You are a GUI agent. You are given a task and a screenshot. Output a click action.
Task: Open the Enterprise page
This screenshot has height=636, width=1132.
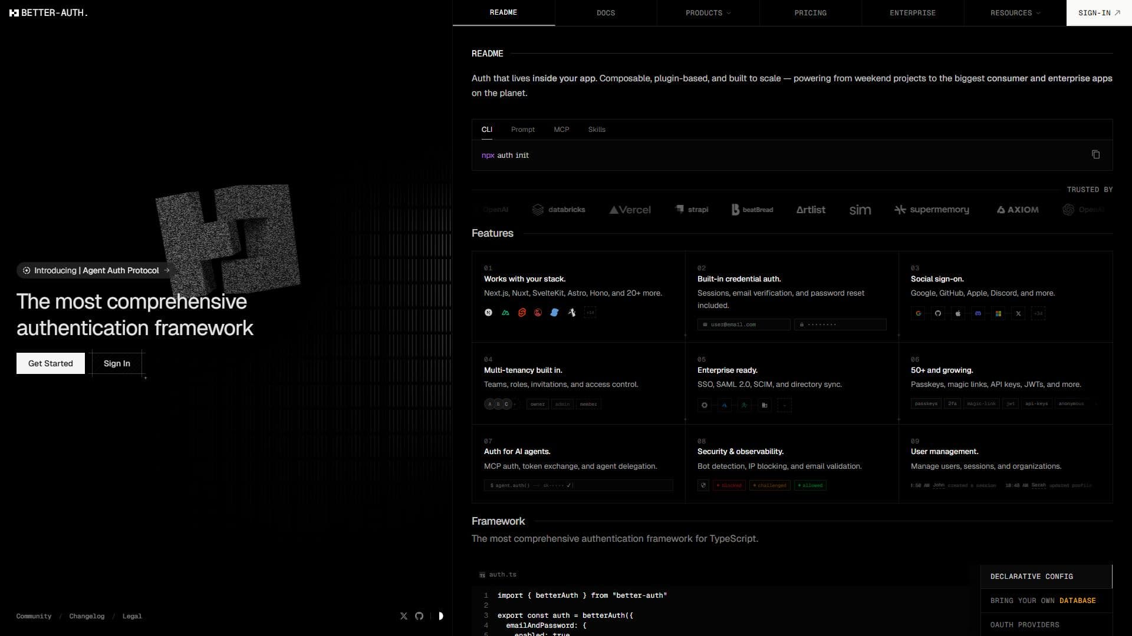click(x=913, y=13)
